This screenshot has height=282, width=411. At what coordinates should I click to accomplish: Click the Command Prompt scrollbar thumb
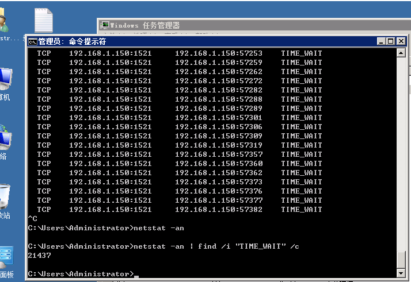[401, 260]
